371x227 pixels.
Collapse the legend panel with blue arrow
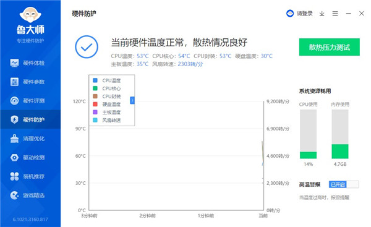tap(132, 100)
